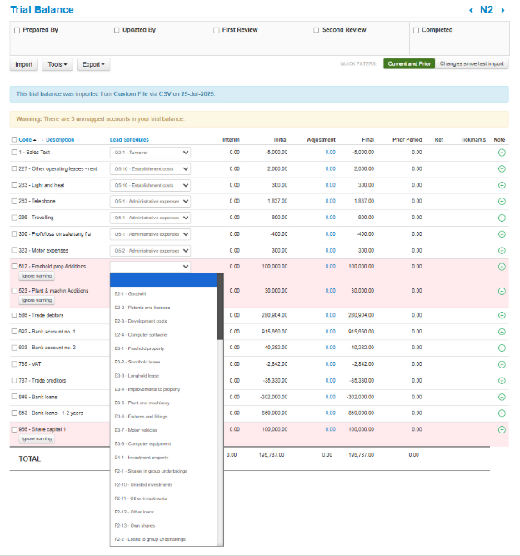The width and height of the screenshot is (520, 556).
Task: Go to previous section left arrow
Action: (472, 11)
